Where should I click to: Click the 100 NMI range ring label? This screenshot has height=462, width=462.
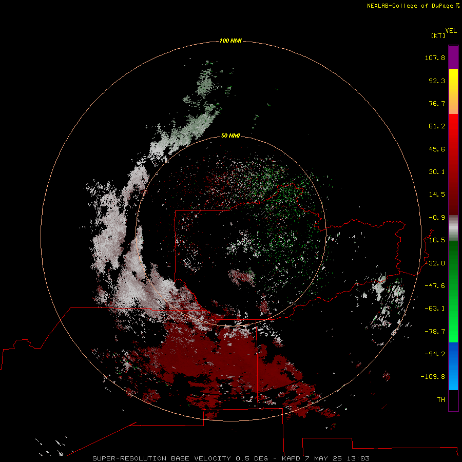point(230,41)
